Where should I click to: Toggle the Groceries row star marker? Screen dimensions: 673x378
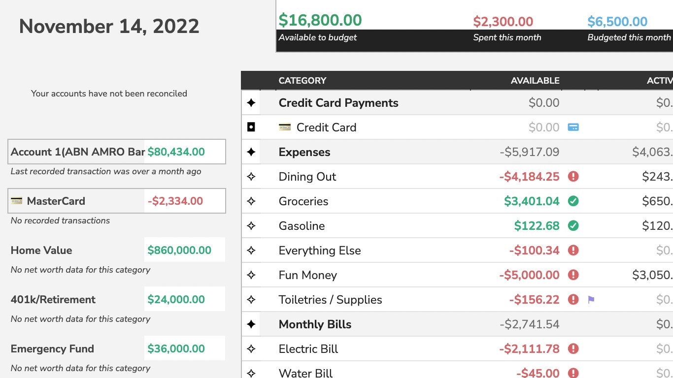pos(251,201)
